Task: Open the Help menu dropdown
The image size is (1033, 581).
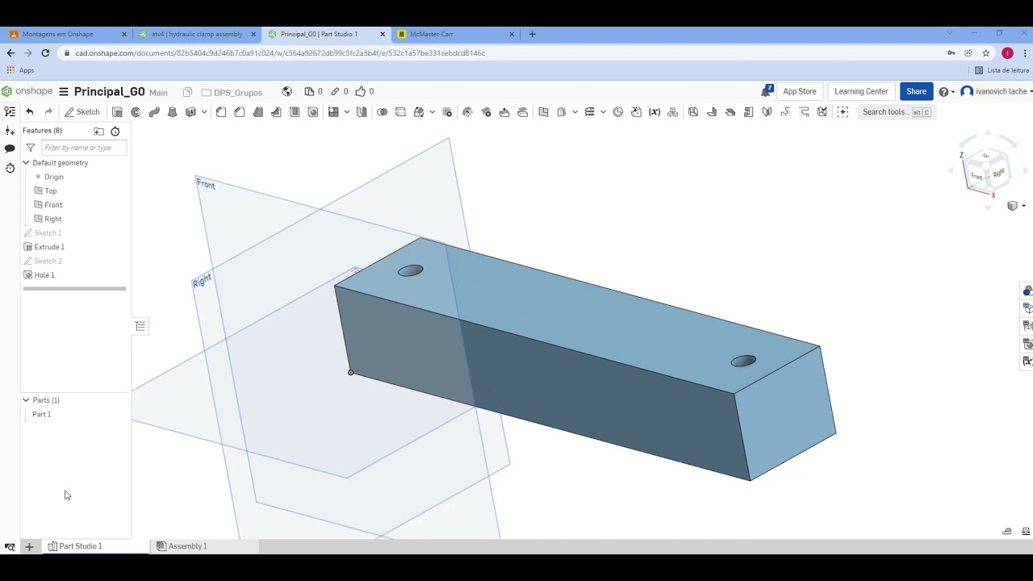Action: point(946,91)
